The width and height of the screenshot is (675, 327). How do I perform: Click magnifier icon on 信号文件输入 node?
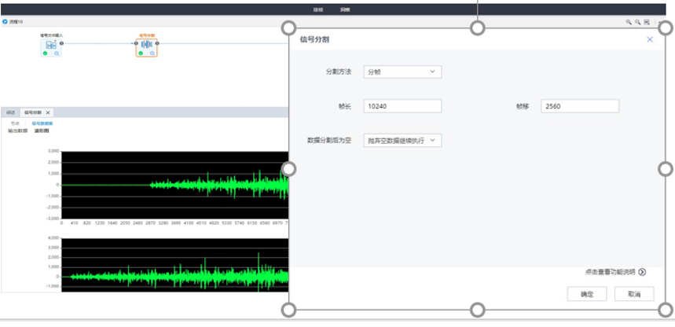click(x=57, y=53)
